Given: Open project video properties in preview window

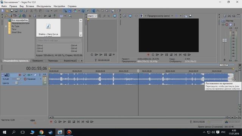Looking at the screenshot, I should 124,16.
